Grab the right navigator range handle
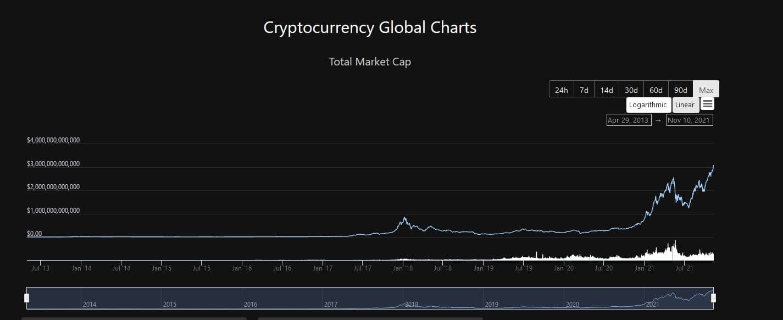Screen dimensions: 783x320 714,298
